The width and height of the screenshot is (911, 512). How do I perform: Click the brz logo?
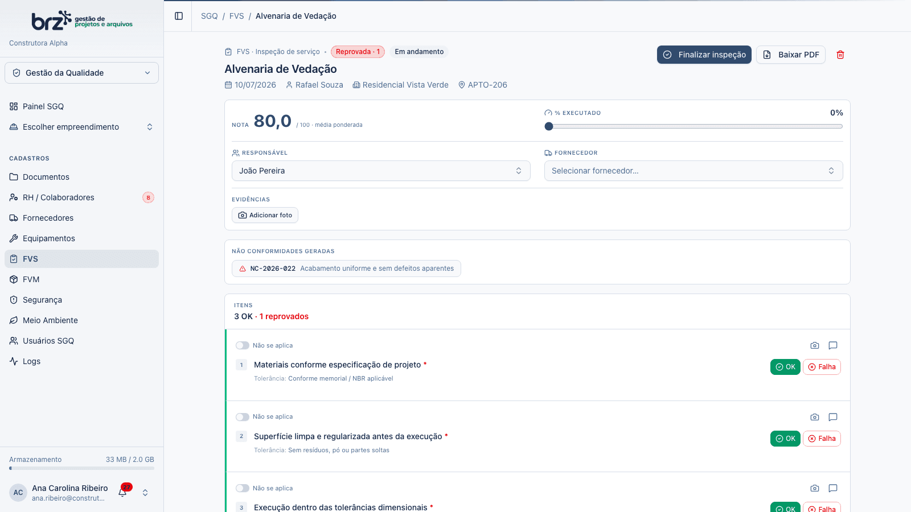point(82,20)
